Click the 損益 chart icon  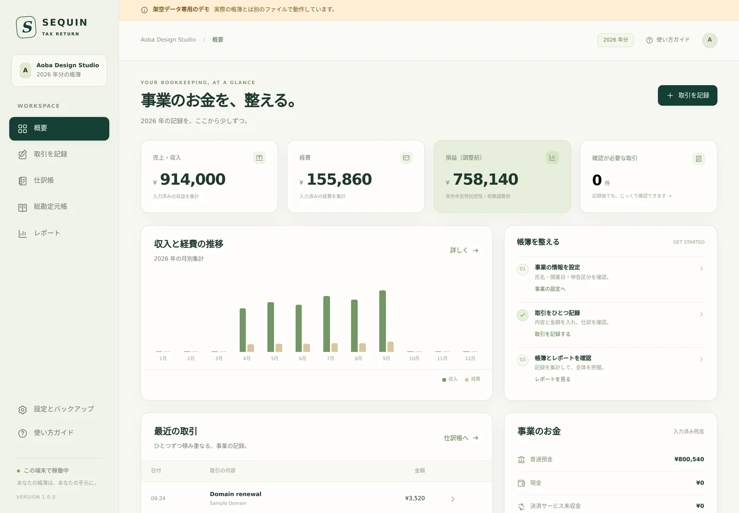click(552, 158)
